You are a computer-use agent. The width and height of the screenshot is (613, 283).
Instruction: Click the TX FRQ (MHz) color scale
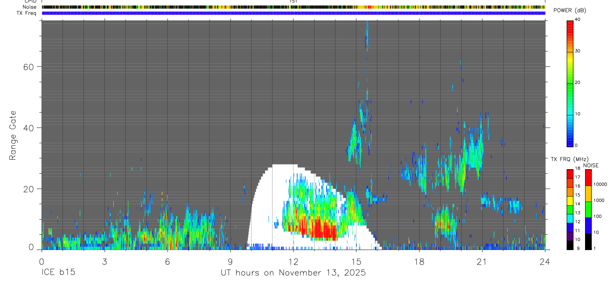(x=570, y=210)
